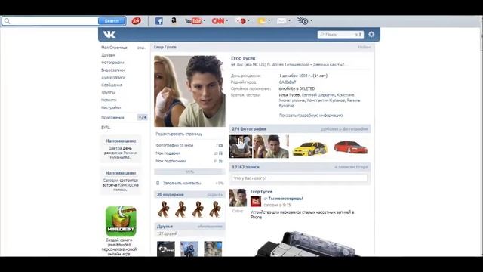Viewport: 483px width, 272px height.
Task: Click 'добавить фотографии' link in photos header
Action: point(344,129)
